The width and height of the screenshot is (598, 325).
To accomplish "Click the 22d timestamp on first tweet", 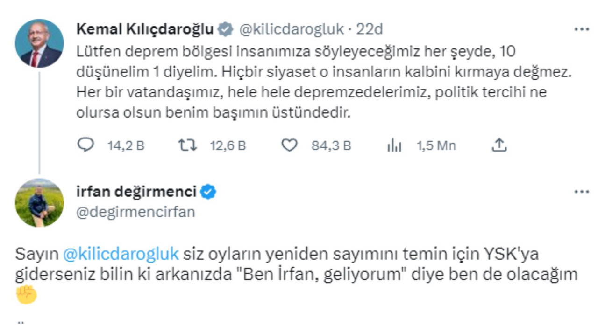I will pos(370,29).
